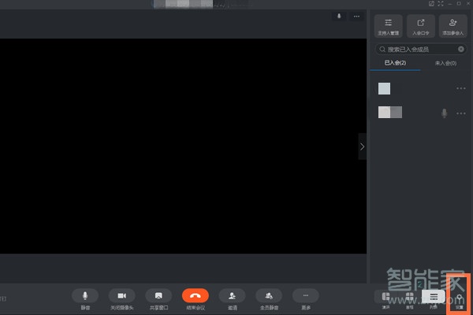
Task: Click 共享窗口 share window icon
Action: [158, 295]
